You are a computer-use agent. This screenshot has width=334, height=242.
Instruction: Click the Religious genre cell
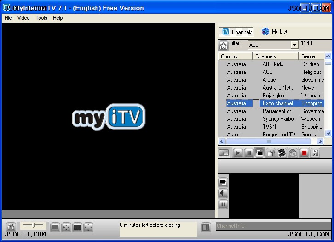311,72
